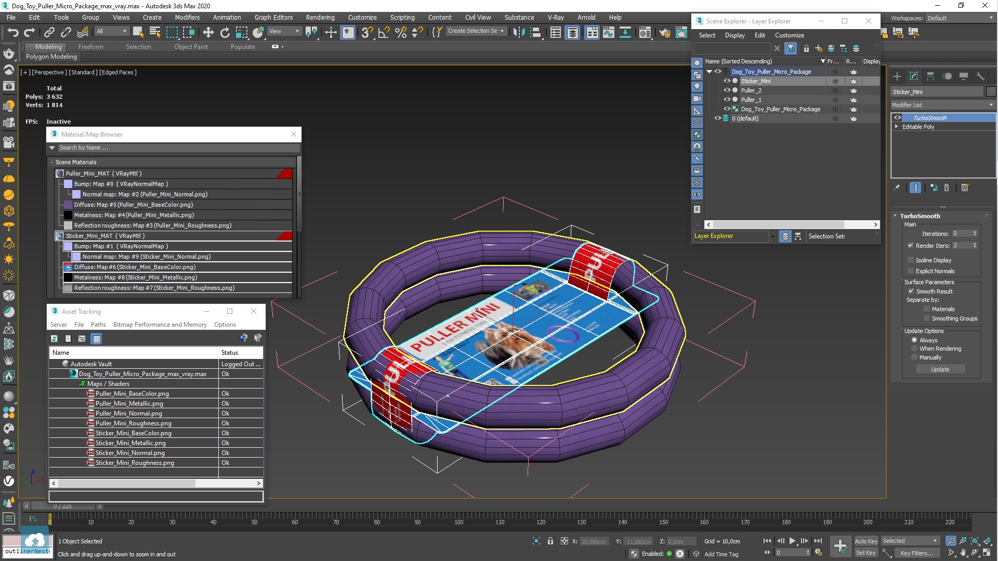998x561 pixels.
Task: Enable Explicit Normals checkbox
Action: (x=911, y=271)
